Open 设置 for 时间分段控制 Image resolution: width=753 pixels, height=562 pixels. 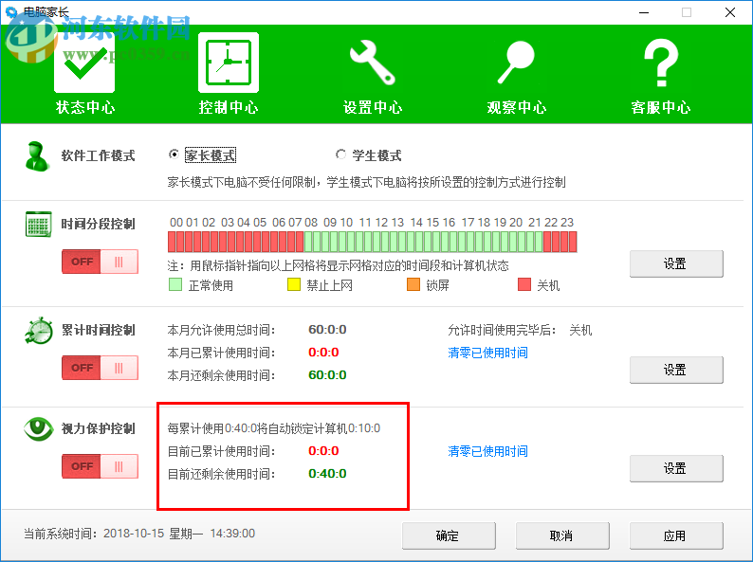(x=676, y=263)
